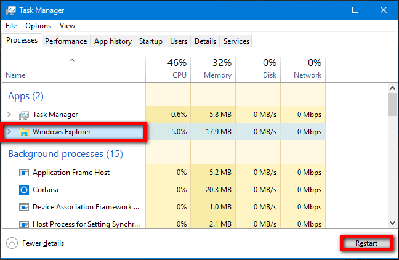Click the Windows Explorer folder icon

tap(24, 132)
